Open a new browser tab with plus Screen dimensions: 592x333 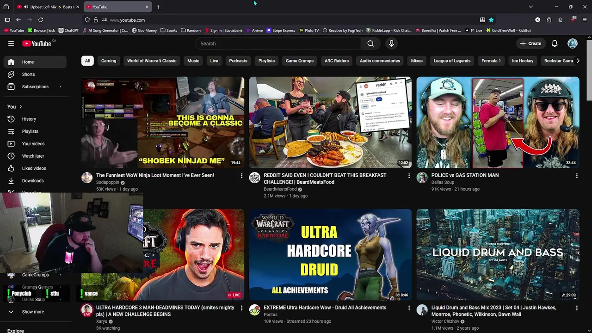159,7
